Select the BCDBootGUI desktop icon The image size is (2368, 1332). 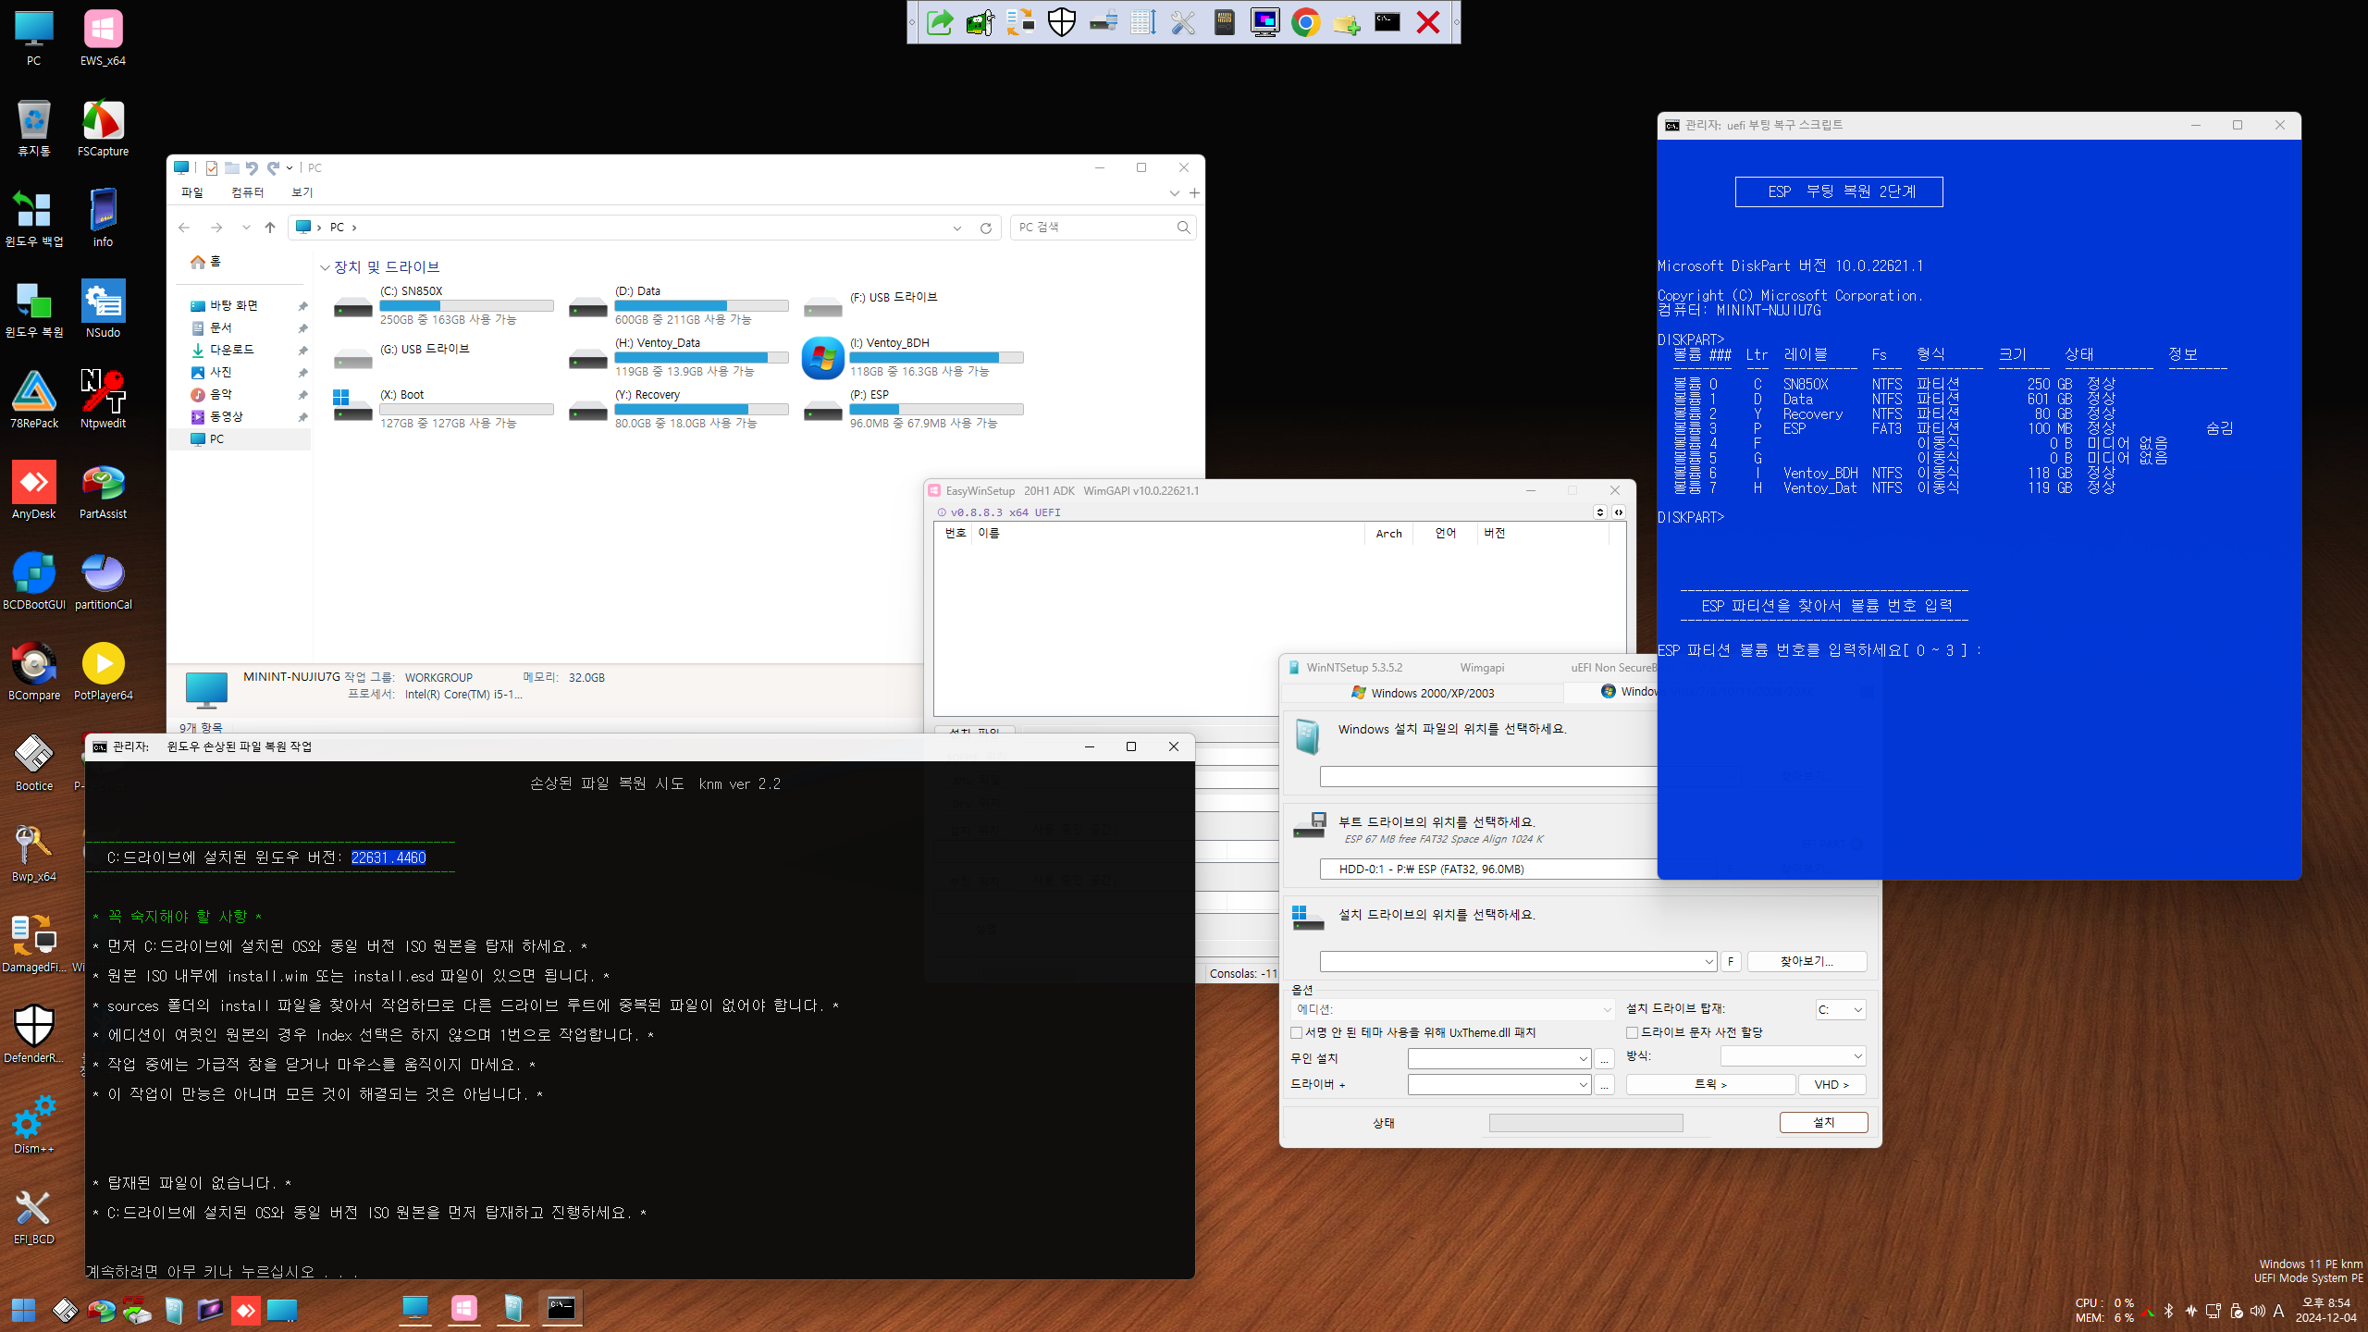tap(34, 583)
